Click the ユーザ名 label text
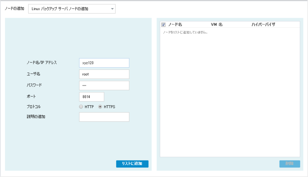Viewport: 308px width, 177px height. (33, 74)
